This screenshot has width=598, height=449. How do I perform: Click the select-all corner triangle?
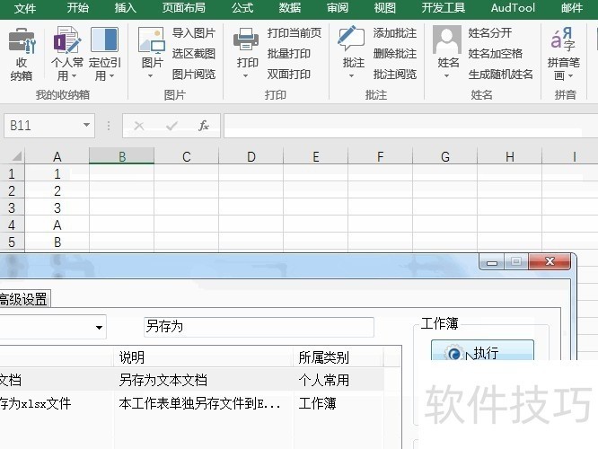(x=16, y=156)
